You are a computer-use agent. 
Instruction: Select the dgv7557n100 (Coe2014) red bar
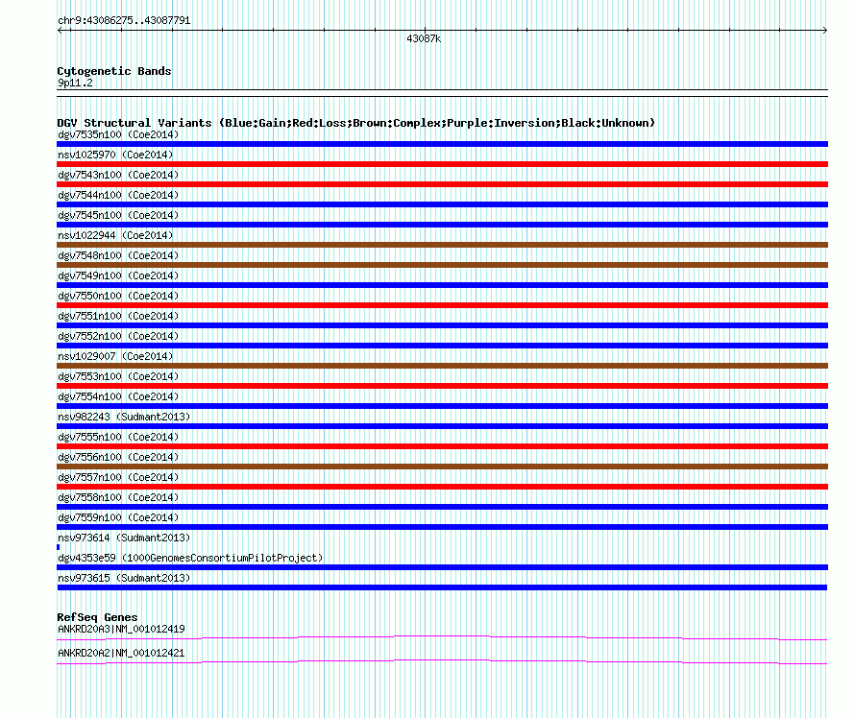pos(442,487)
